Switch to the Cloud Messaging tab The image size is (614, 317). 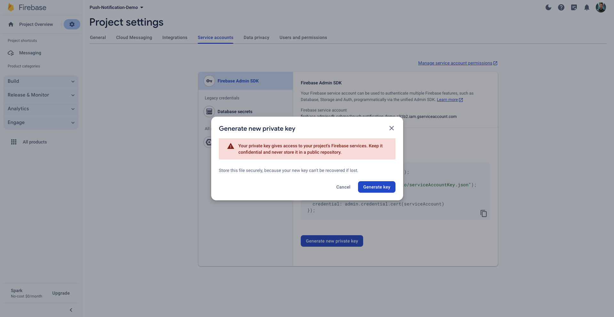[x=134, y=37]
